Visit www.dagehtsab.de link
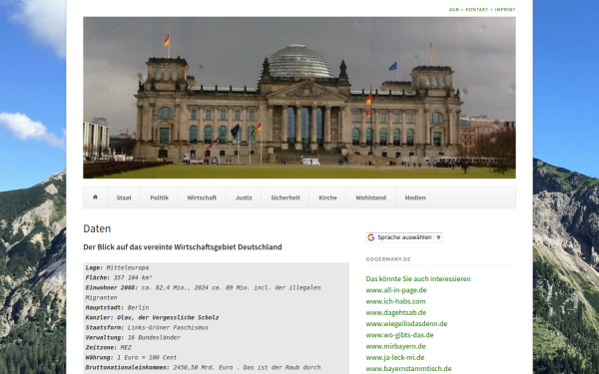Viewport: 599px width, 374px height. pyautogui.click(x=396, y=312)
